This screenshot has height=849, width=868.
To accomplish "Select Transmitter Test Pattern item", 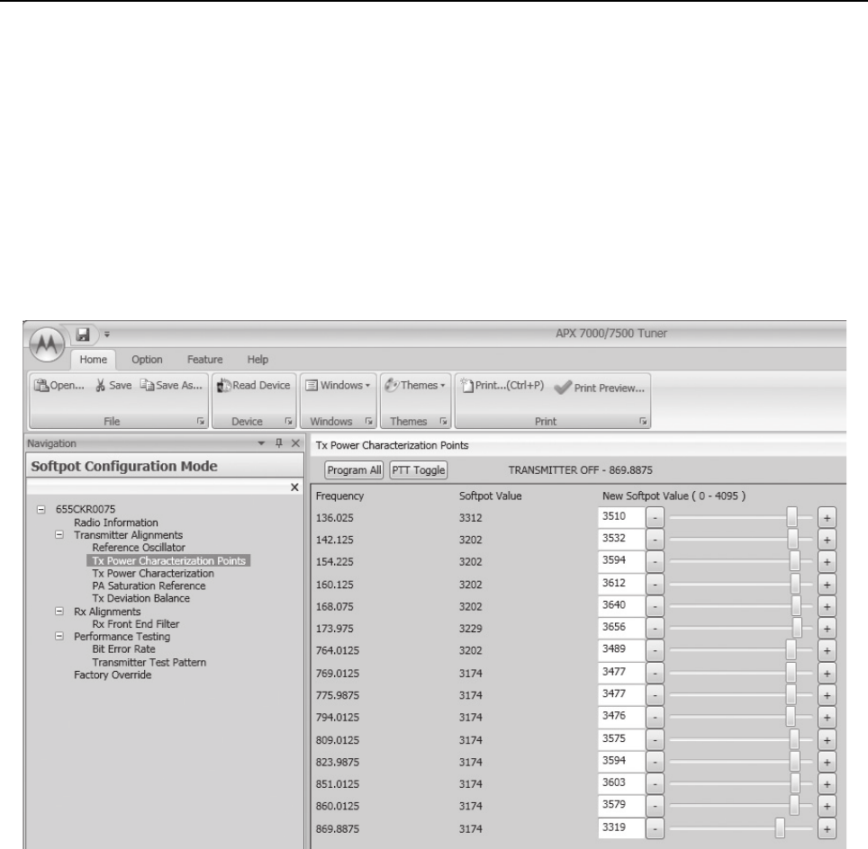I will click(x=149, y=663).
